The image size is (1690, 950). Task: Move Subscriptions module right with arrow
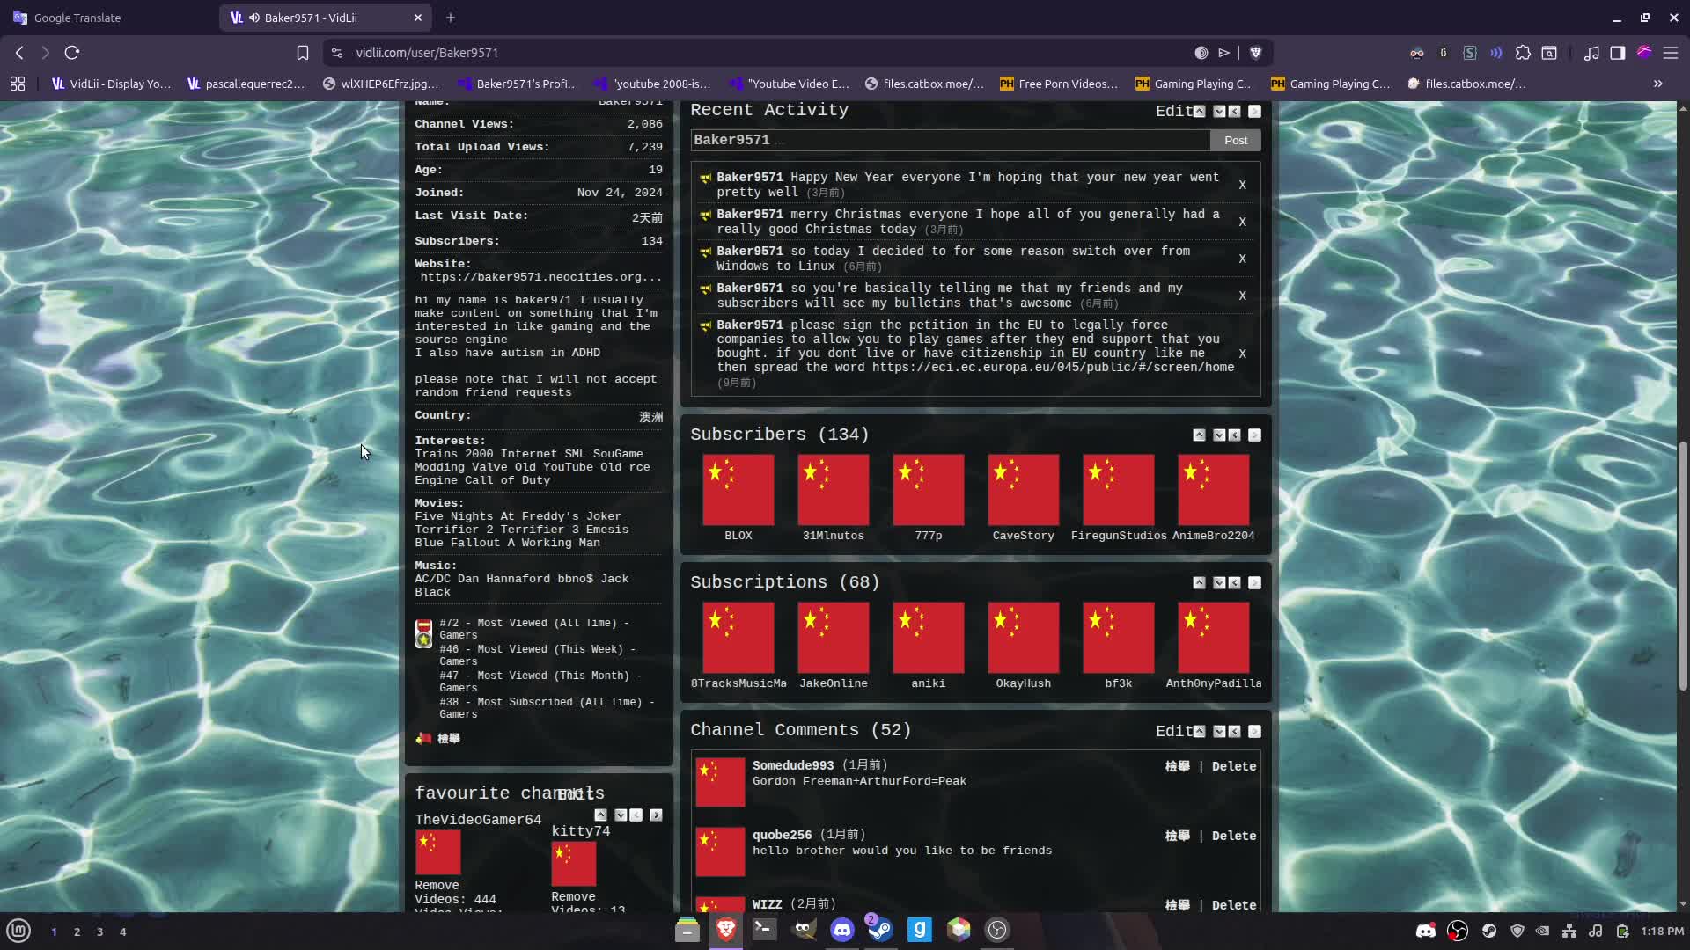point(1254,583)
